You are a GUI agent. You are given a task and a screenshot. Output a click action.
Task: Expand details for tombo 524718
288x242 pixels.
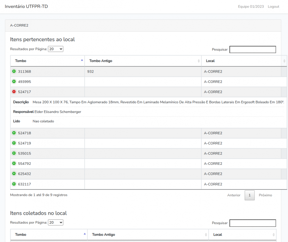click(14, 133)
